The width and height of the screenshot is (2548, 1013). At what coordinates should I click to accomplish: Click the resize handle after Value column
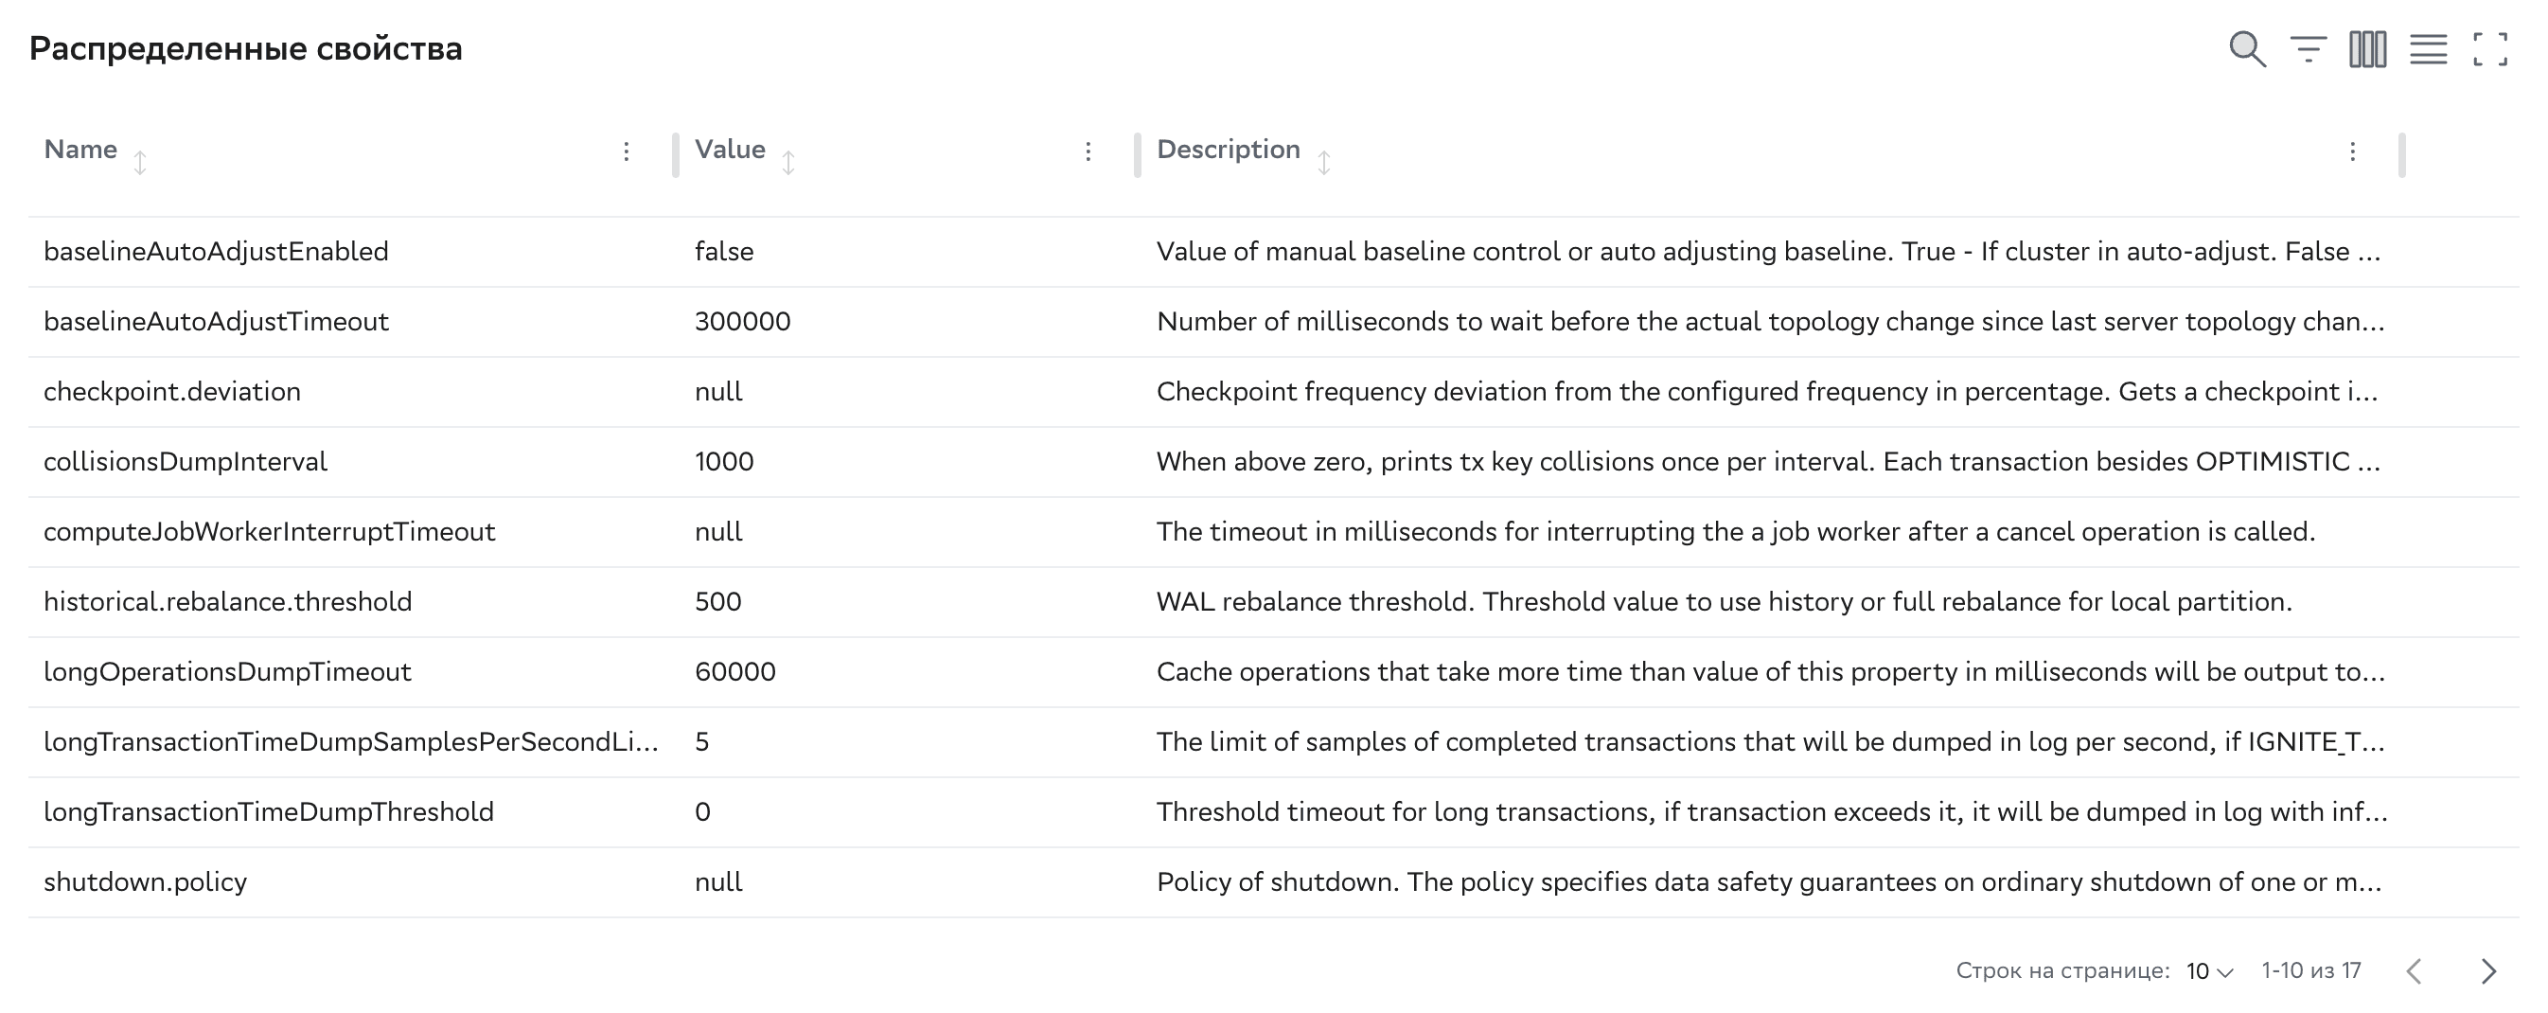tap(1138, 154)
